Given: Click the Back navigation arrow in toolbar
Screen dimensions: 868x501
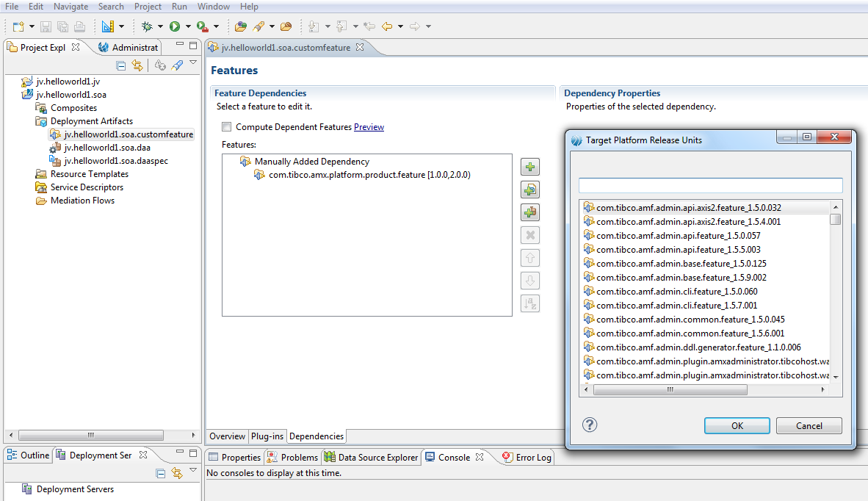Looking at the screenshot, I should 387,26.
